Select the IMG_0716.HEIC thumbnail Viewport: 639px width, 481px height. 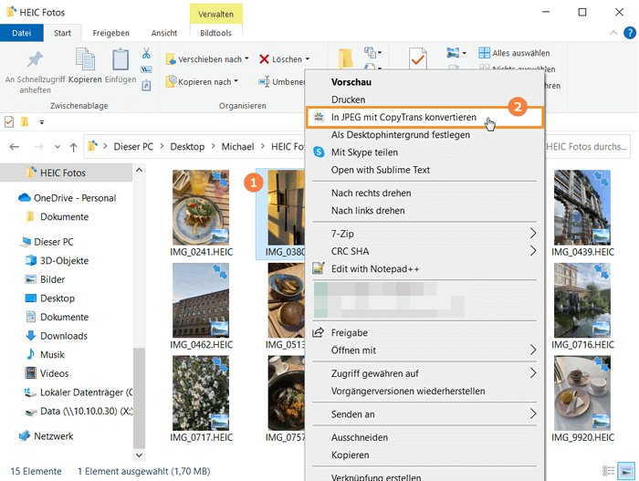582,300
